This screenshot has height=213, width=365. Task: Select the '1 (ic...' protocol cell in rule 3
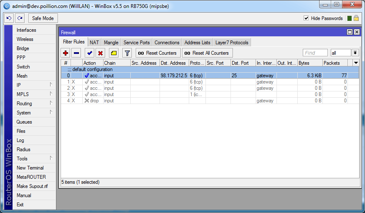(197, 94)
